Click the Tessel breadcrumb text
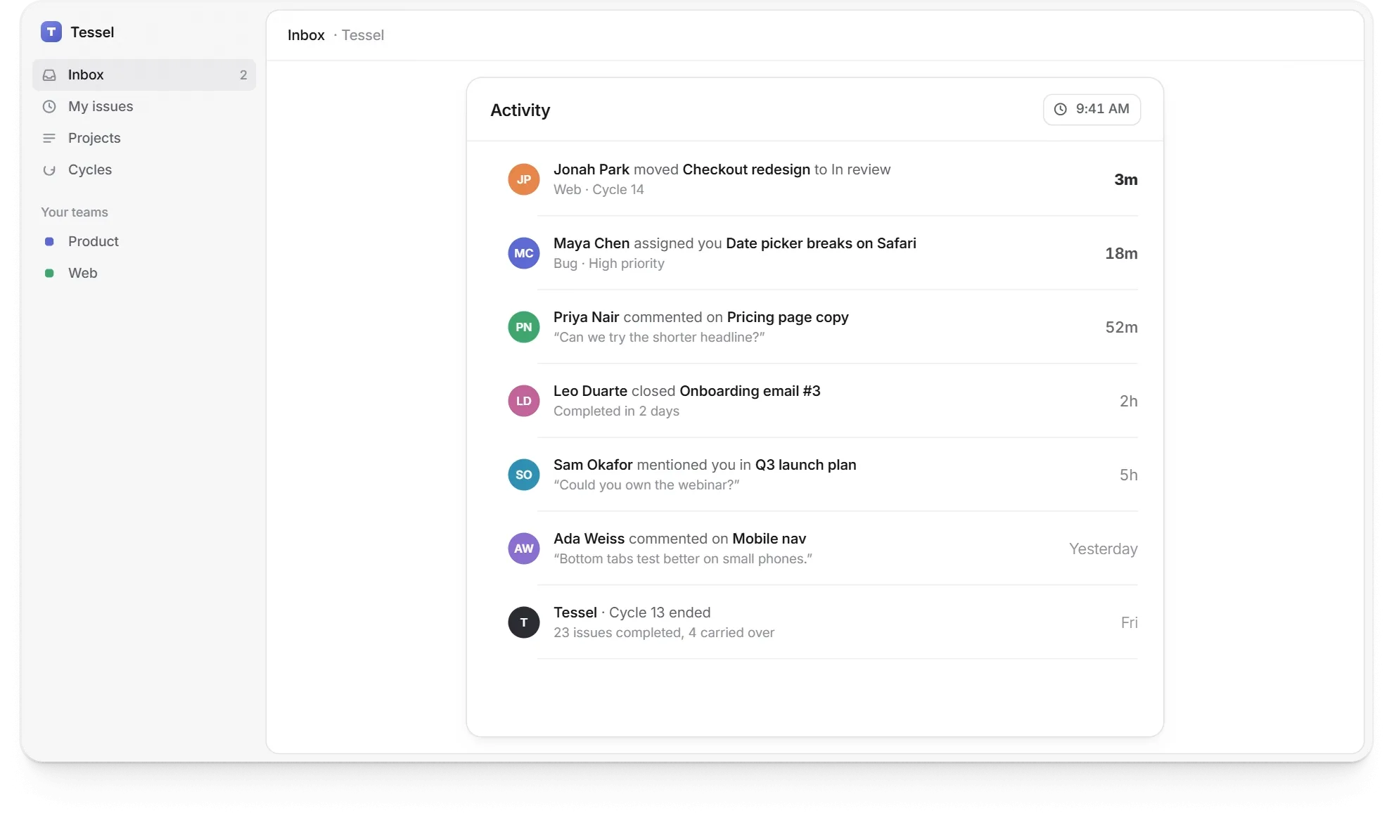The height and width of the screenshot is (827, 1394). [363, 35]
